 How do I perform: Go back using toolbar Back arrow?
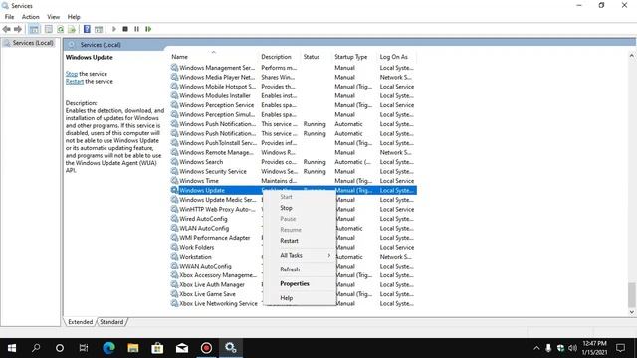[x=7, y=29]
